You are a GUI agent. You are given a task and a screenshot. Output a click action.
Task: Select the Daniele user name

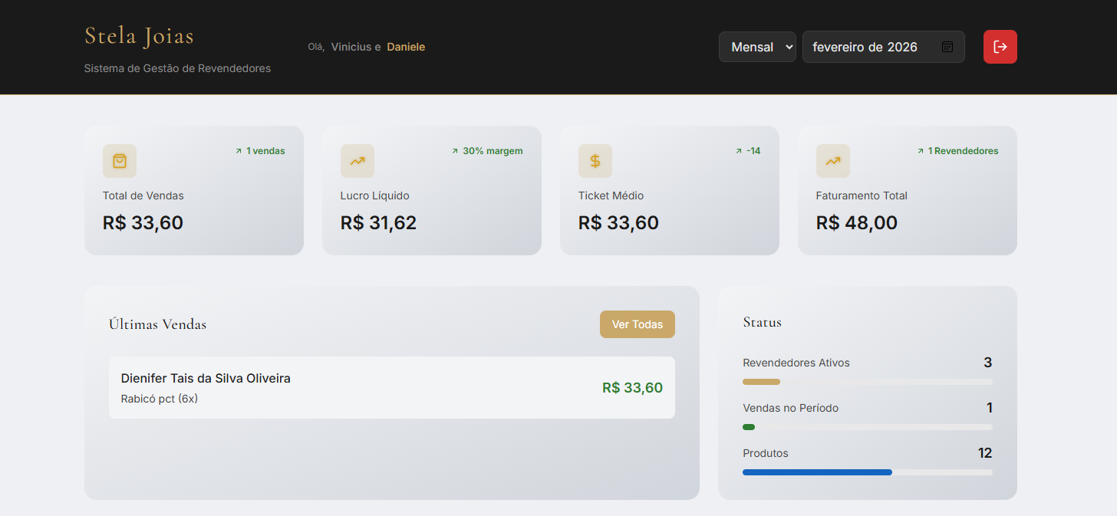coord(406,47)
